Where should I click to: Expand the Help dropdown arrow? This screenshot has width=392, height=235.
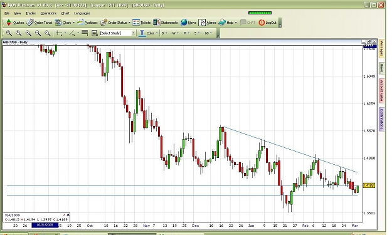pos(236,23)
